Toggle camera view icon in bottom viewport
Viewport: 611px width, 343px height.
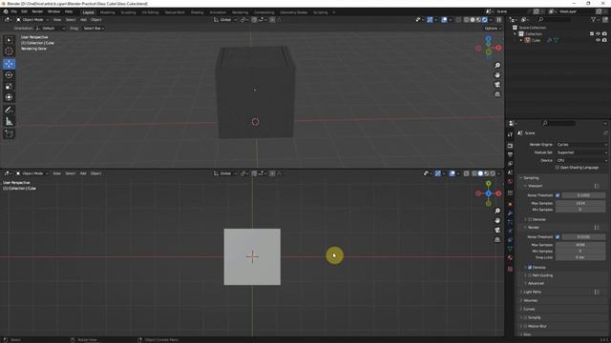tap(497, 231)
